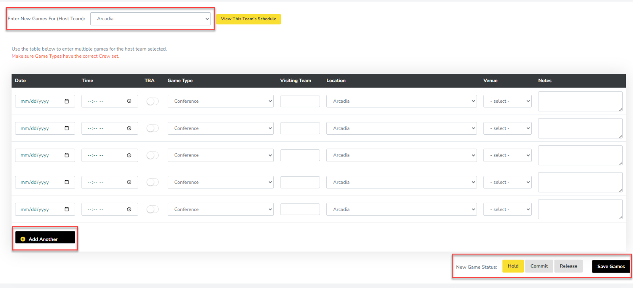
Task: Click clock icon in fourth row time field
Action: pyautogui.click(x=129, y=182)
